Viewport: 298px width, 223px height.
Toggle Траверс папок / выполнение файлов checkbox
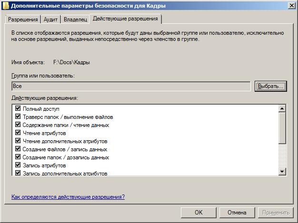pyautogui.click(x=18, y=116)
